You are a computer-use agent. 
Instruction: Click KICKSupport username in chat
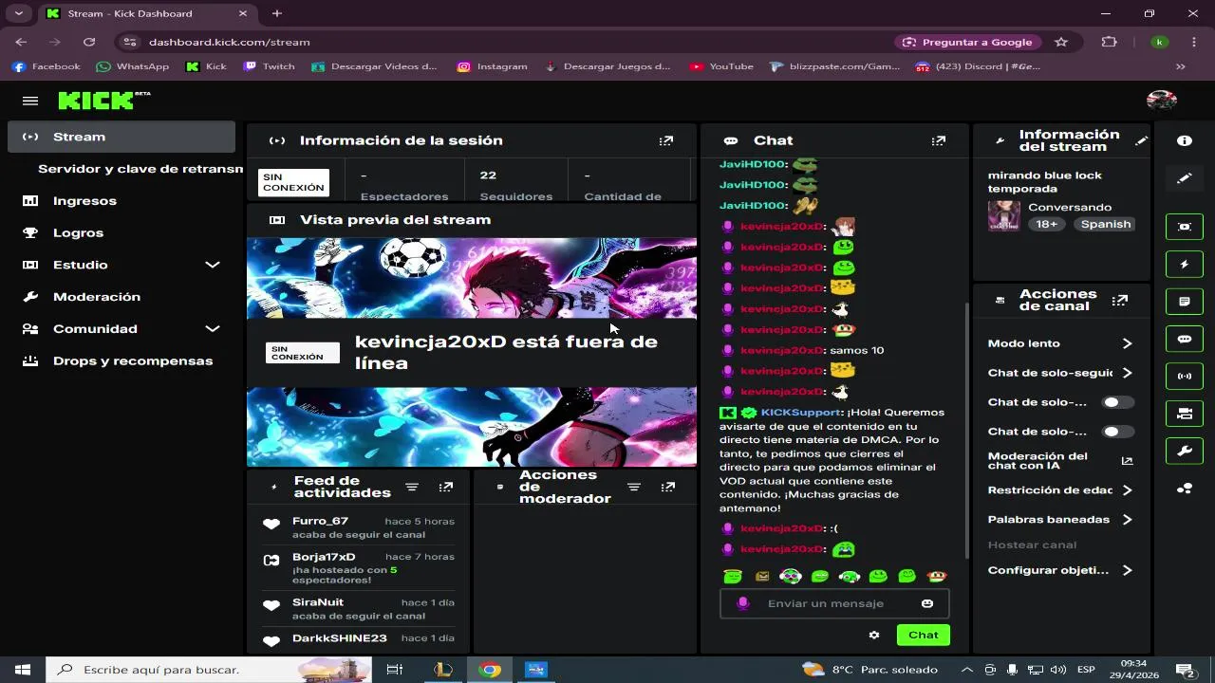point(800,413)
